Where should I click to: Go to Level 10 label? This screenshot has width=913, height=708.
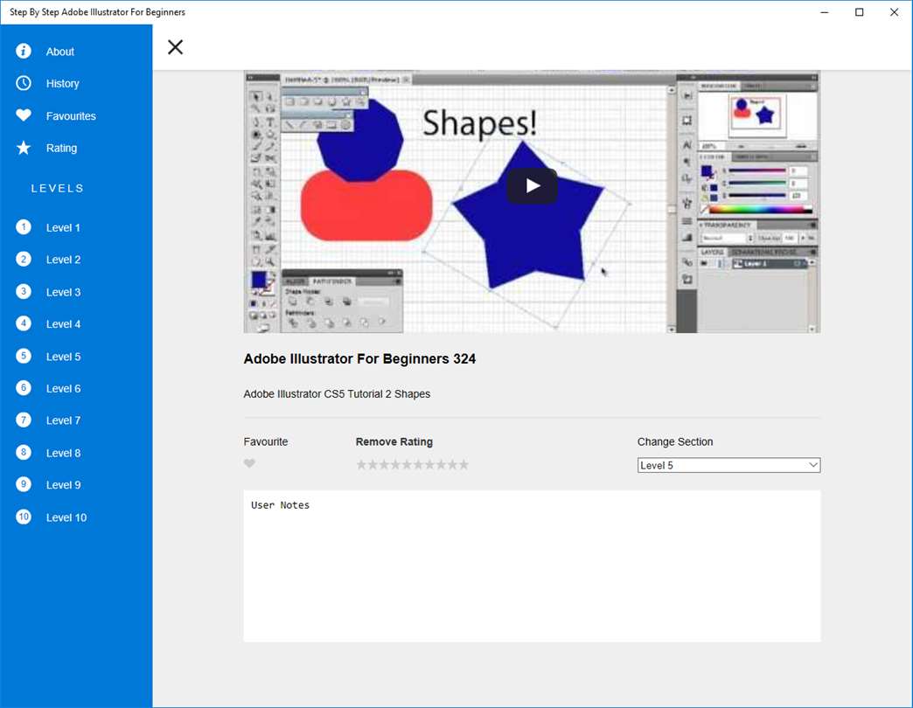[x=66, y=517]
